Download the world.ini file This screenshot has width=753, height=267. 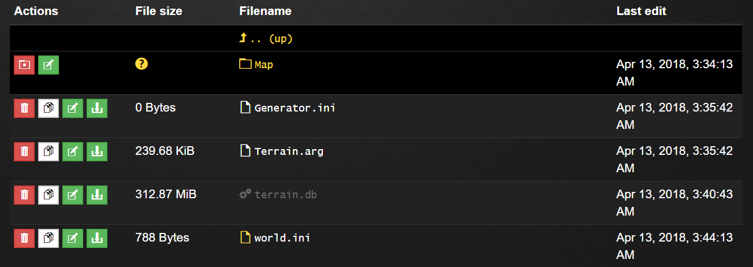97,238
